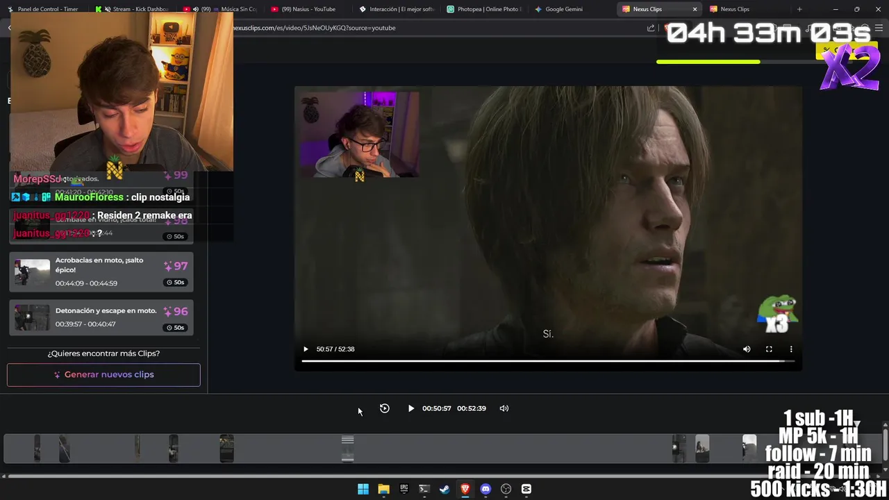The height and width of the screenshot is (500, 889).
Task: Close the active Nexus Clips tab
Action: tap(695, 9)
